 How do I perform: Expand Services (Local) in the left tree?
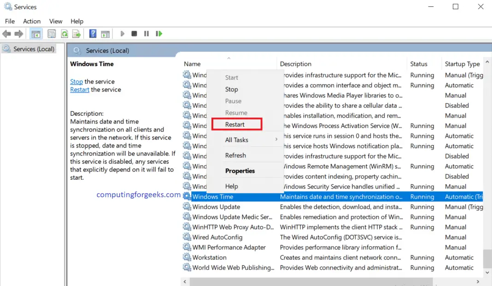pyautogui.click(x=29, y=48)
